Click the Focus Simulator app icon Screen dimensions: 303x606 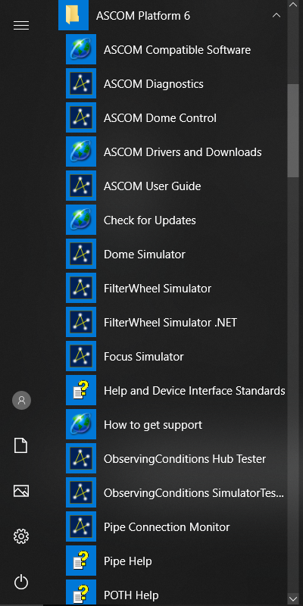click(x=81, y=356)
